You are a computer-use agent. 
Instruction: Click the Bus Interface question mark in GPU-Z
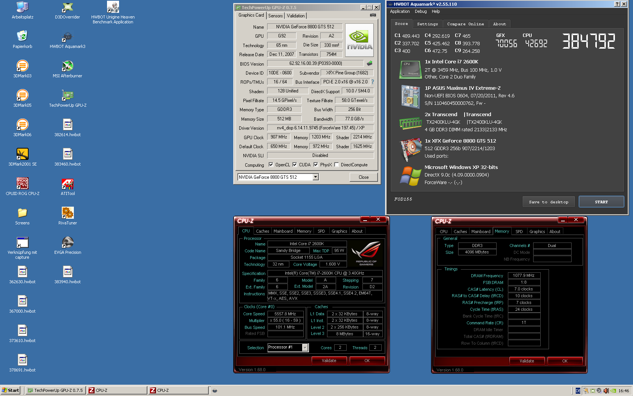[x=373, y=82]
